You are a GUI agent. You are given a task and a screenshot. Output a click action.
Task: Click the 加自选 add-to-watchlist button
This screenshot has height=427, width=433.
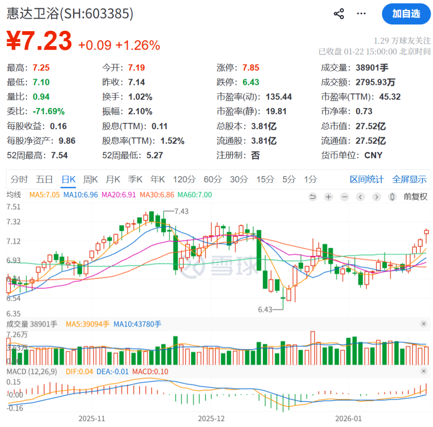pyautogui.click(x=406, y=14)
